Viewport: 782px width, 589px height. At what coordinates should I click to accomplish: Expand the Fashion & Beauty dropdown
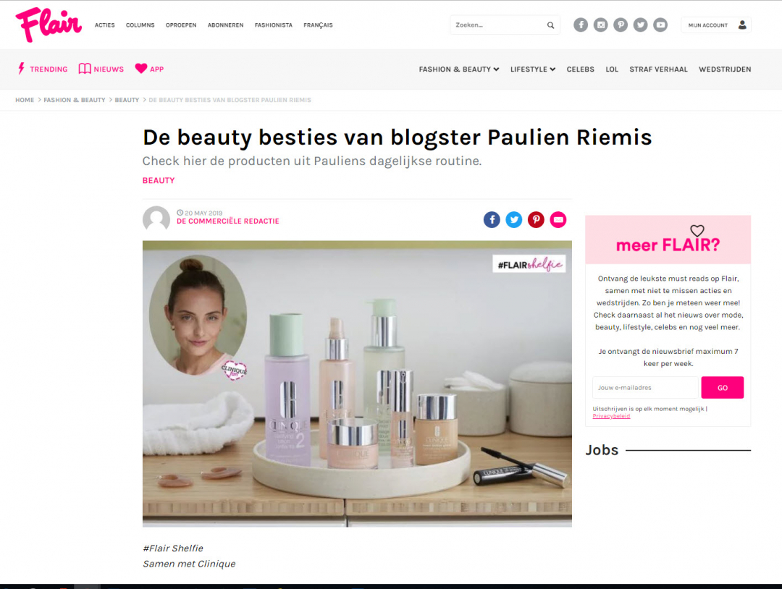[x=459, y=69]
